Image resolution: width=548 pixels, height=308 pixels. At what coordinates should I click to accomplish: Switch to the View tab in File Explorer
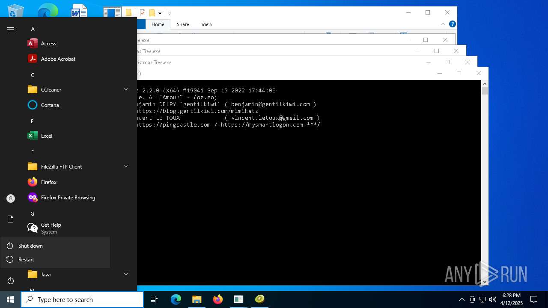(207, 24)
